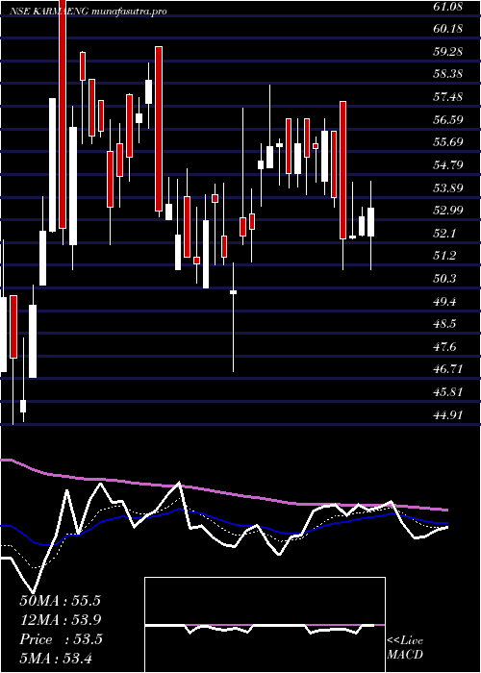
Task: Click the 52.99 price axis label
Action: pyautogui.click(x=446, y=210)
